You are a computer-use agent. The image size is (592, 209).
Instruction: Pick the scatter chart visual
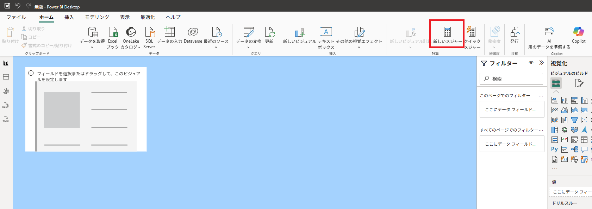[x=584, y=120]
